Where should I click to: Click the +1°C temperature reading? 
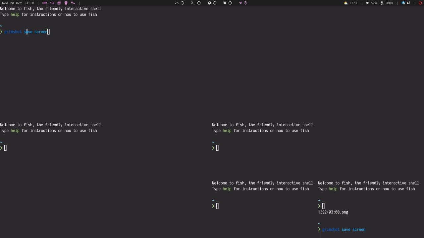coord(354,3)
